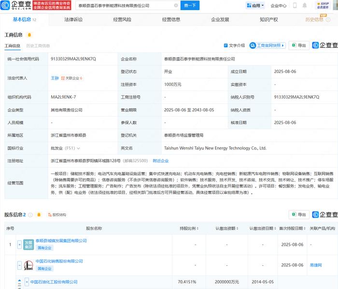This screenshot has height=289, width=338.
Task: Switch to the 经营风险 tab
Action: coord(122,20)
